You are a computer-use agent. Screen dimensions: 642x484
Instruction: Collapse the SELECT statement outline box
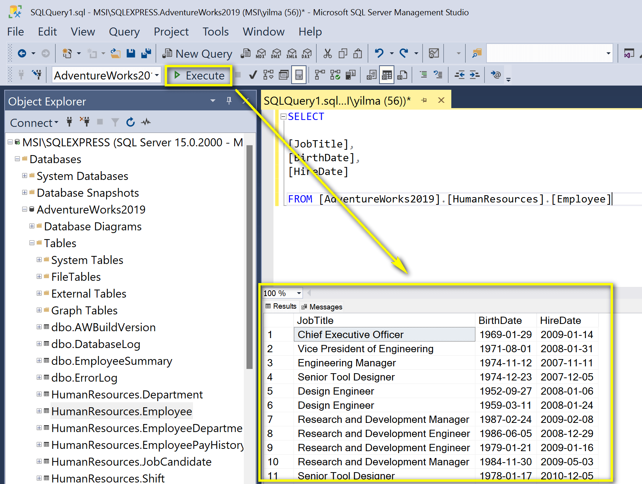click(x=284, y=117)
